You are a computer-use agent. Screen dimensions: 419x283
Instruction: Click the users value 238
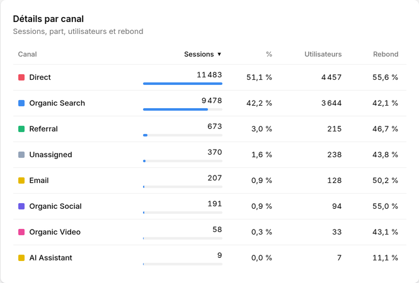[x=335, y=155]
